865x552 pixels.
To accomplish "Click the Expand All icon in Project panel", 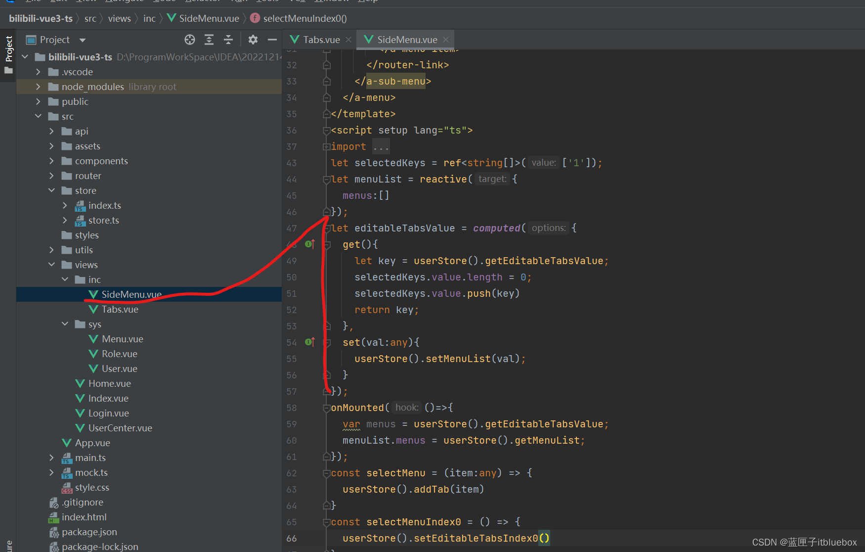I will [209, 40].
